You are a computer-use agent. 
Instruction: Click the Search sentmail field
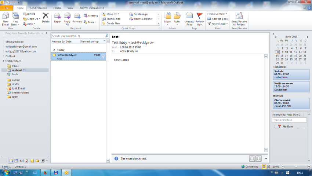[x=78, y=36]
